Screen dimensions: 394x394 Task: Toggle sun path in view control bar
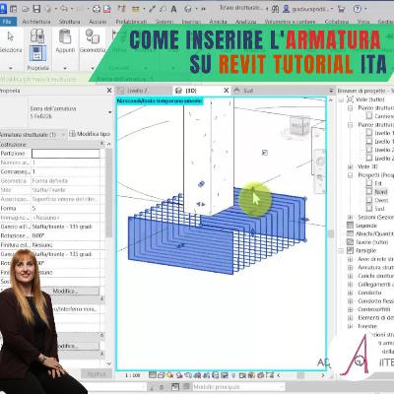tap(170, 375)
